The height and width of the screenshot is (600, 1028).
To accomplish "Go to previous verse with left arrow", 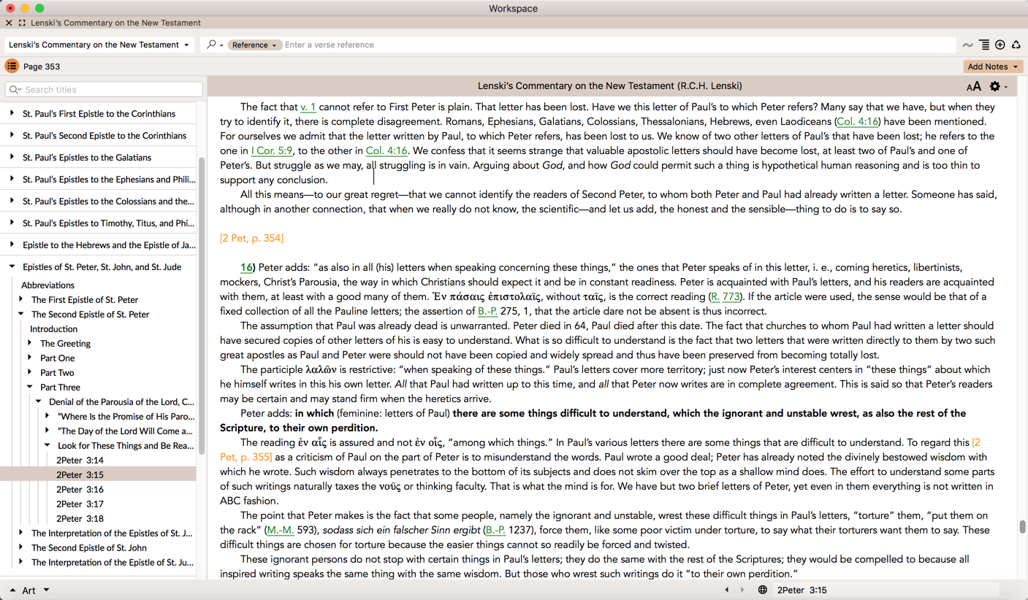I will (726, 590).
